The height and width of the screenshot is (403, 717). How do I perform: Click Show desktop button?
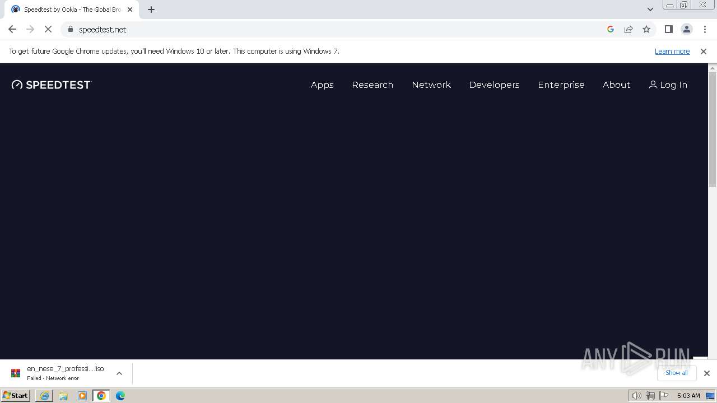[x=711, y=396]
